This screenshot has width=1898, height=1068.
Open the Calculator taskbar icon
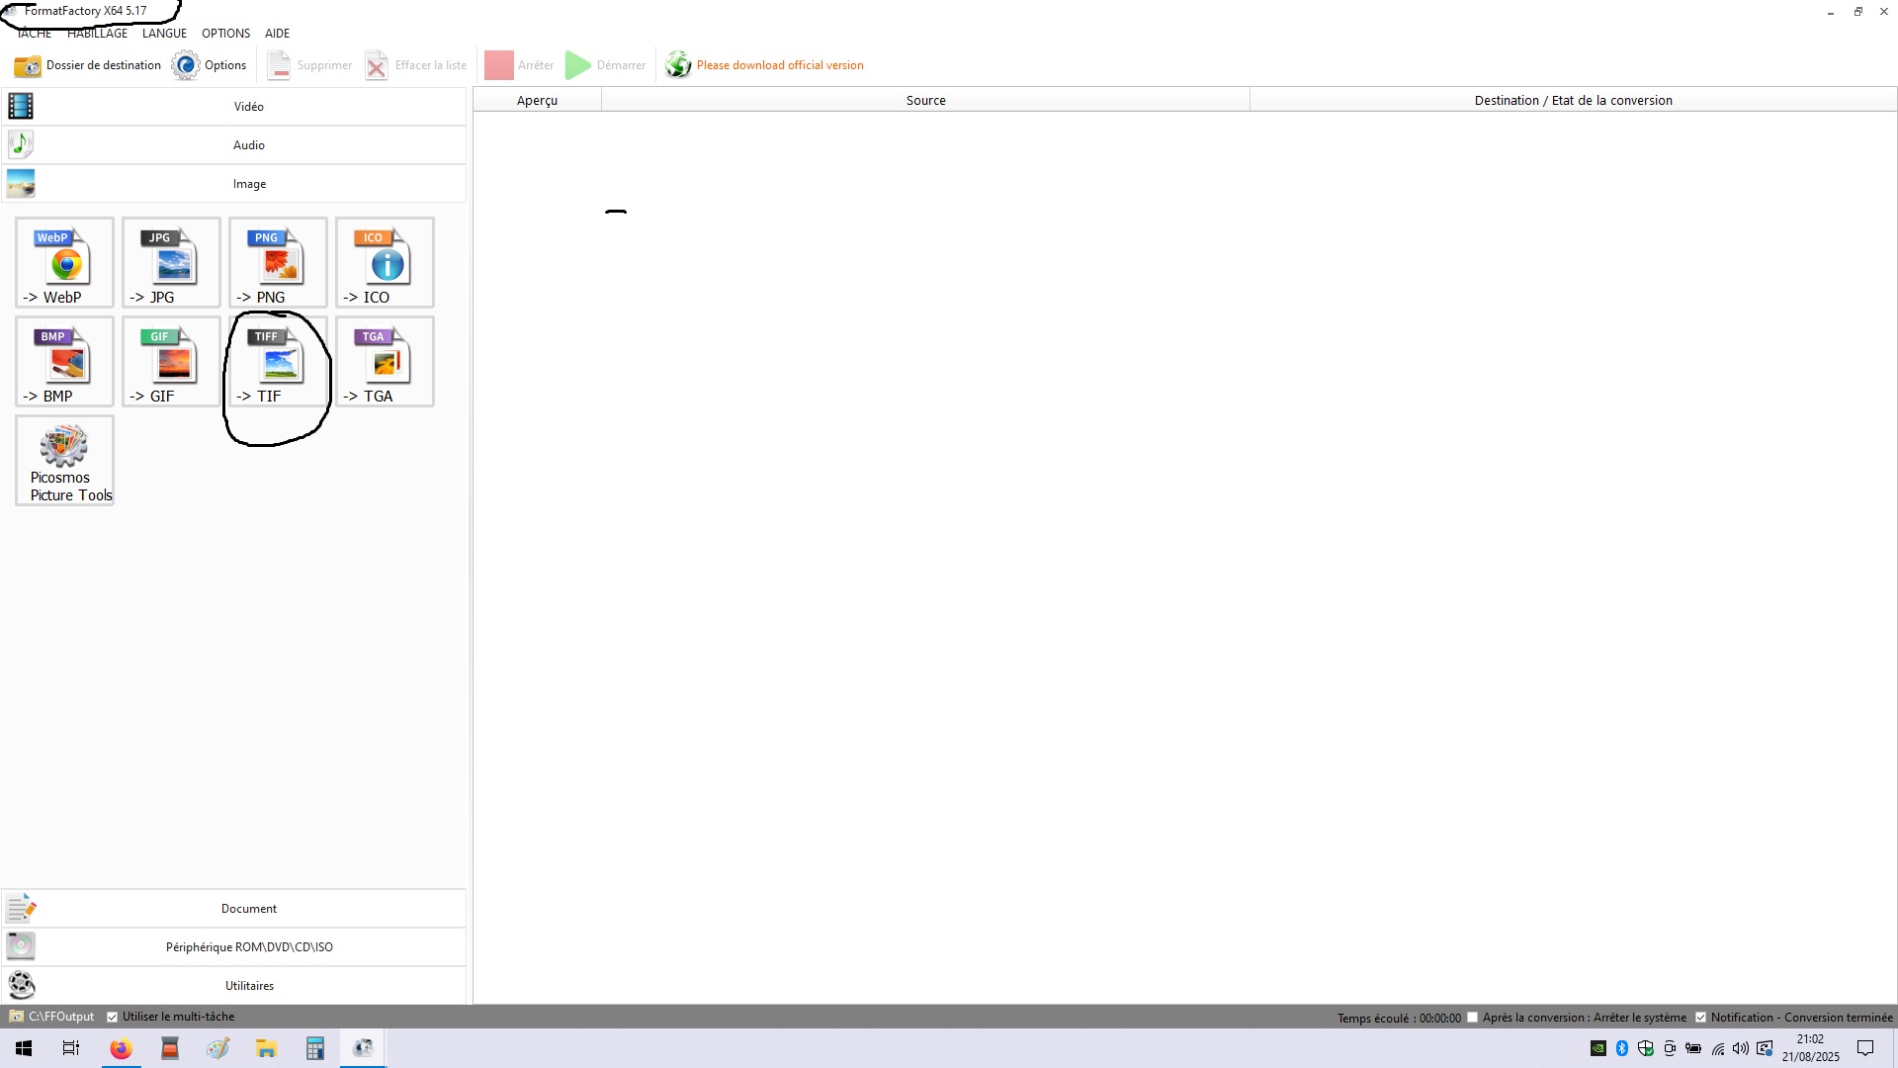pyautogui.click(x=314, y=1048)
